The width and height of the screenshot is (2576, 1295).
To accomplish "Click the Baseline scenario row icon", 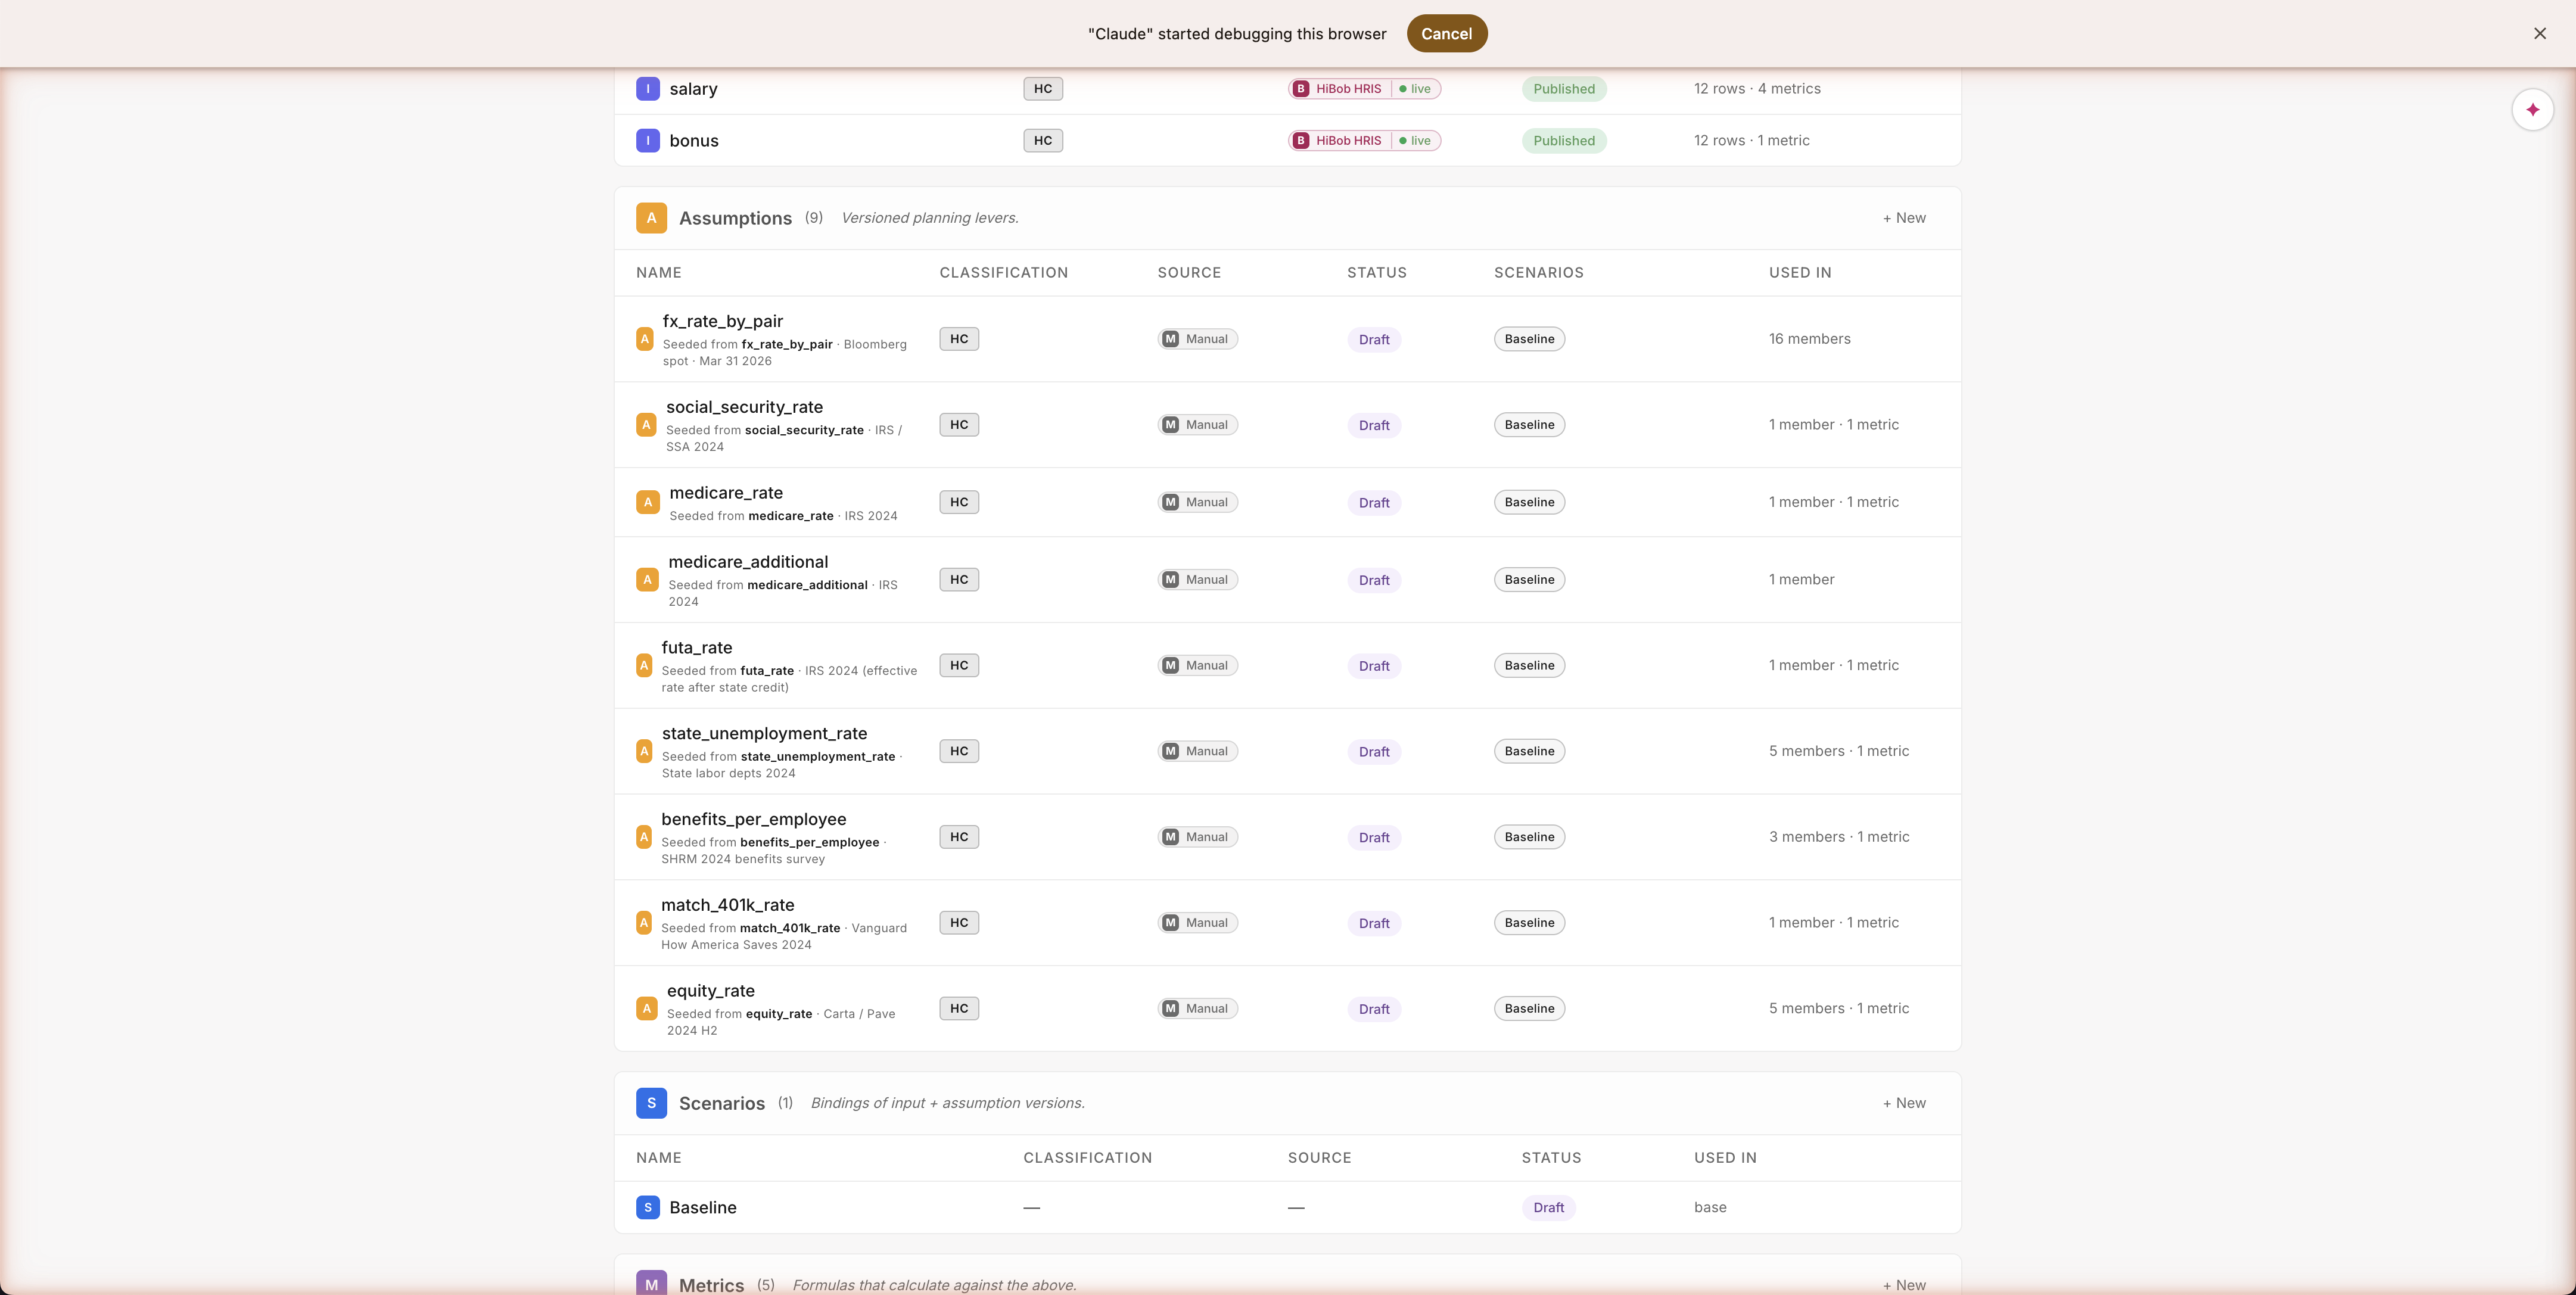I will click(648, 1207).
